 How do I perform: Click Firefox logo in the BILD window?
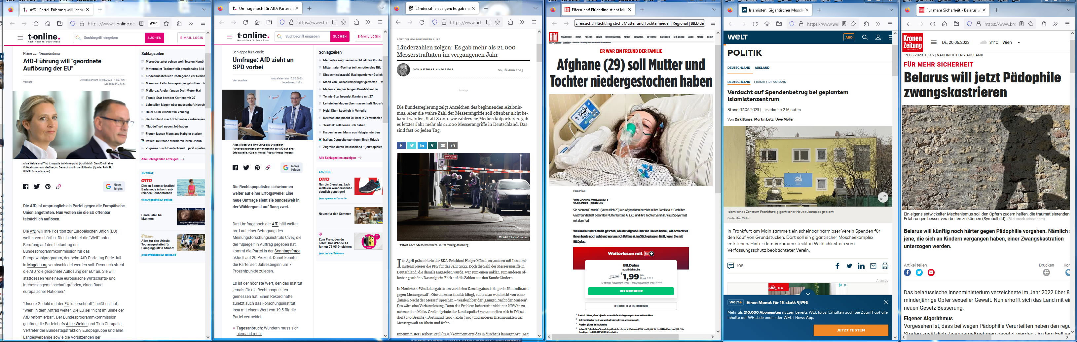coord(553,9)
